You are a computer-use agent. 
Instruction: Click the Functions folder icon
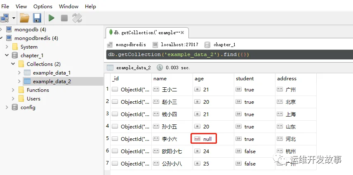point(21,90)
